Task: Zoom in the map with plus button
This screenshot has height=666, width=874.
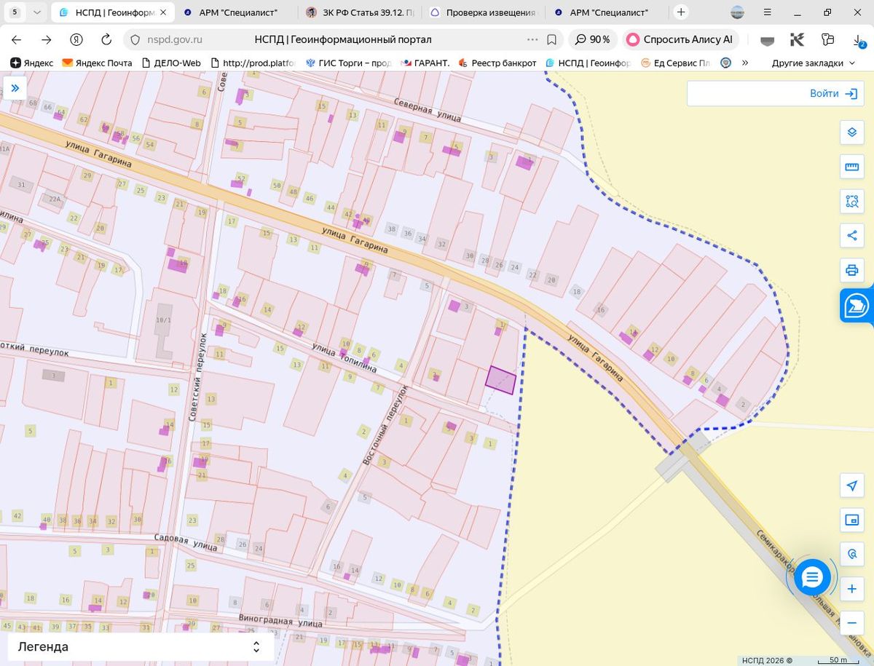Action: pyautogui.click(x=851, y=589)
